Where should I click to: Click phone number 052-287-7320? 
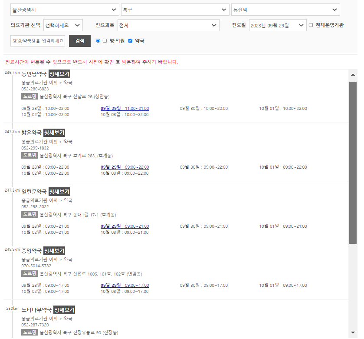point(35,325)
